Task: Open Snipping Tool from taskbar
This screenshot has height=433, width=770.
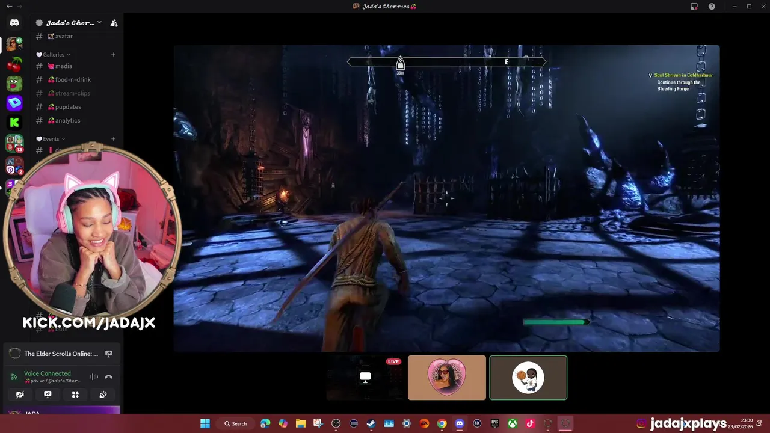Action: [318, 423]
